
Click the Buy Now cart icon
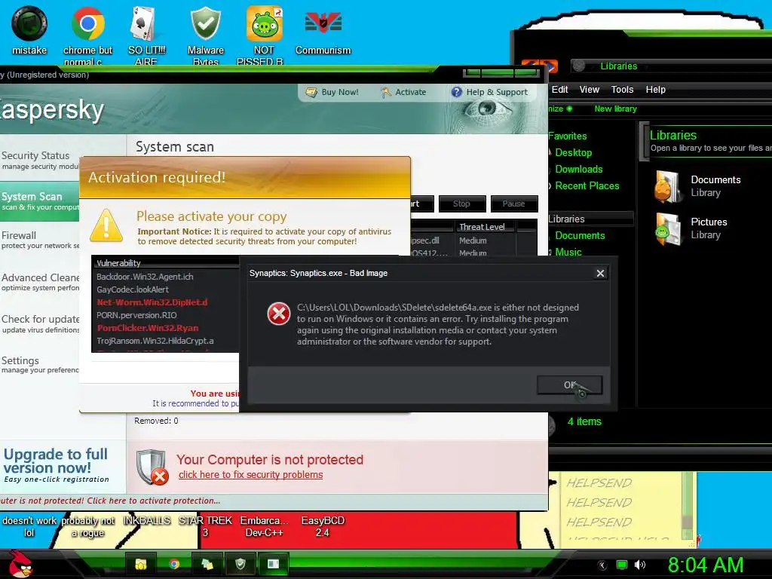tap(311, 92)
